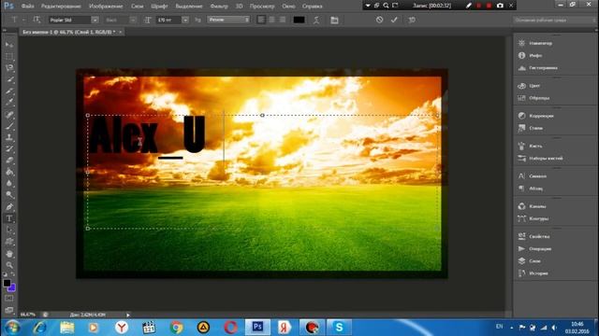The width and height of the screenshot is (599, 336).
Task: Expand the toolbox double-arrow at top
Action: 5,30
